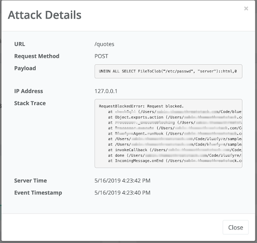
Task: Click the RequestBlockedError line in trace
Action: 141,106
